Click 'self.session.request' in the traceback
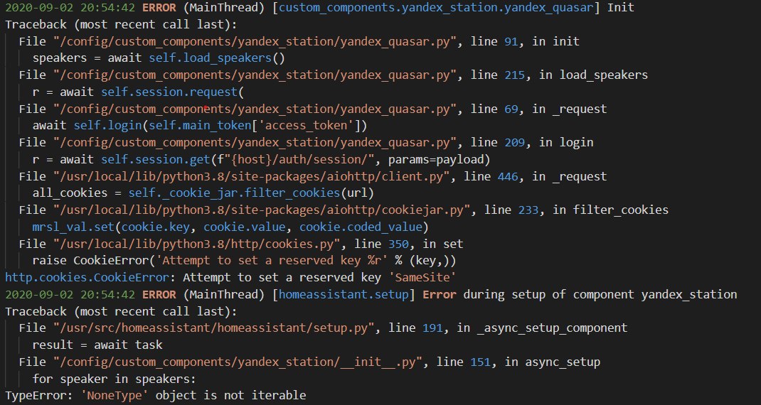 (169, 92)
